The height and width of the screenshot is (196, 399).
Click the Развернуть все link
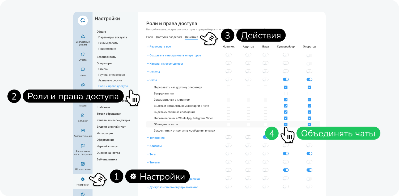(x=160, y=47)
